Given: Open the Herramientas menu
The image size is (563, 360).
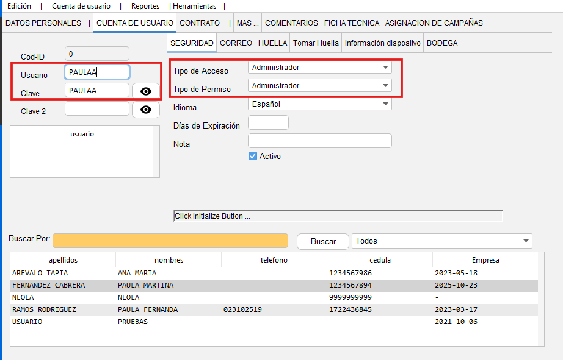Looking at the screenshot, I should 194,6.
